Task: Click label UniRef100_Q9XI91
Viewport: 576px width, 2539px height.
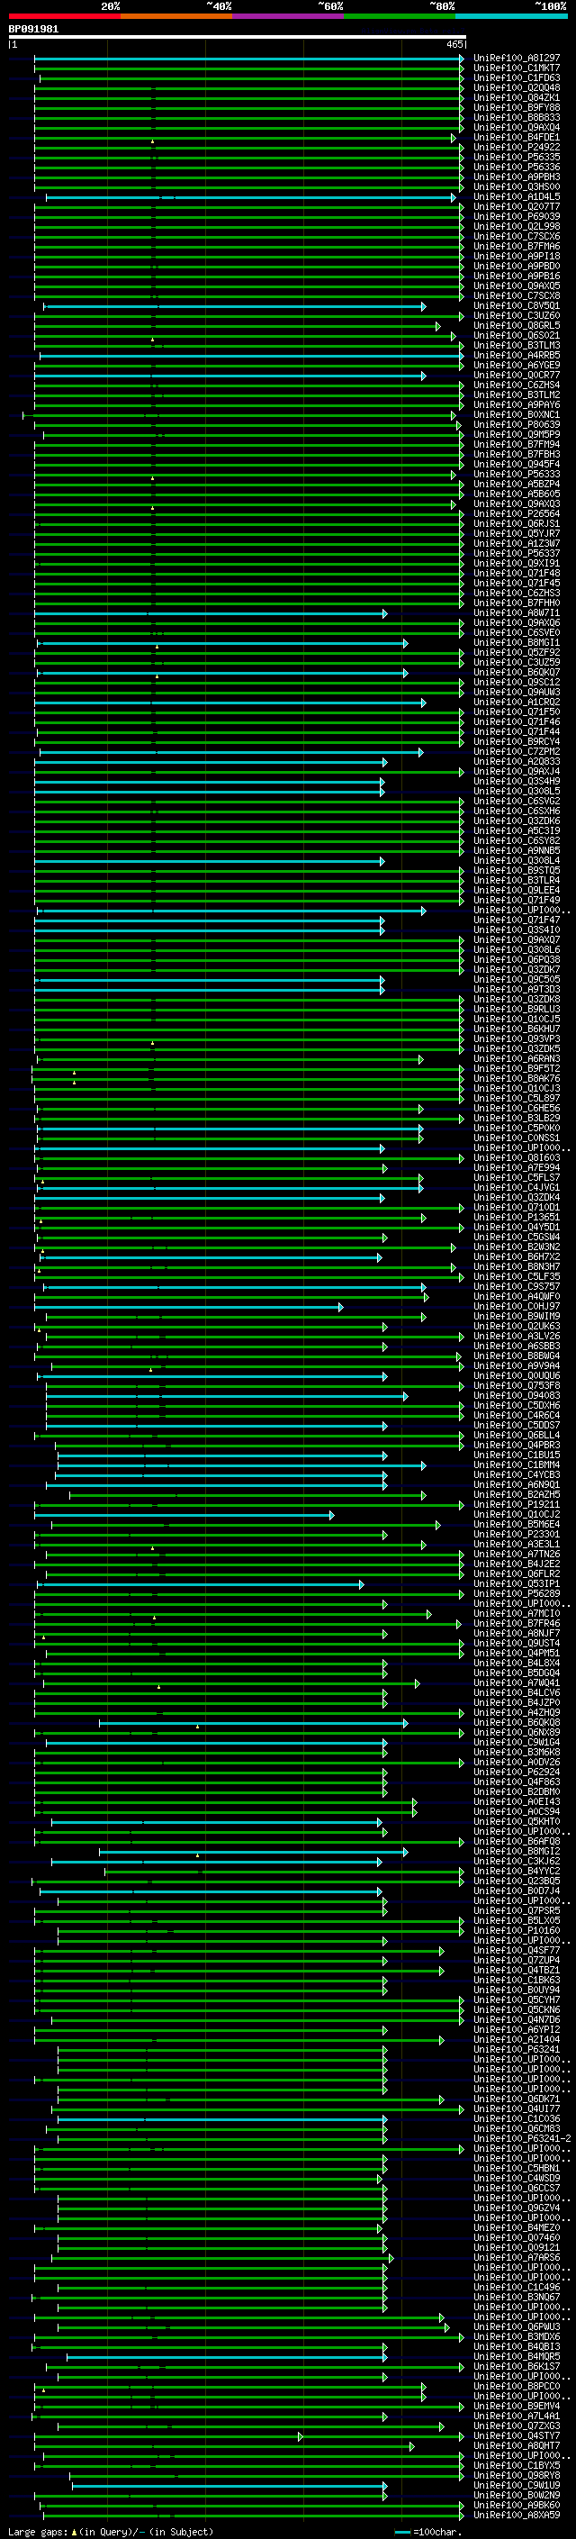Action: (516, 564)
